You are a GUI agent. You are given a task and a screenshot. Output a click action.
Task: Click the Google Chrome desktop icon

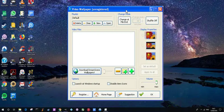pos(4,86)
